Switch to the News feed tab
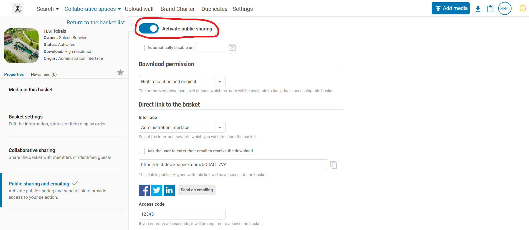529x230 pixels. coord(44,74)
